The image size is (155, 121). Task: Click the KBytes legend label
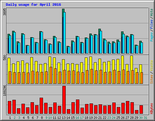tap(152, 109)
